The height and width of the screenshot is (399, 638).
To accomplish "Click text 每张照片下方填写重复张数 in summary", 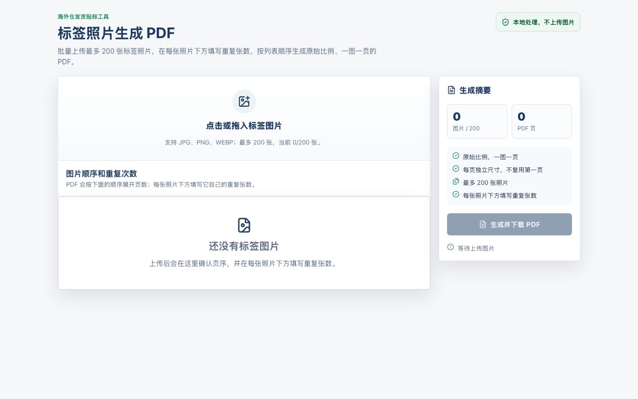I will 500,196.
